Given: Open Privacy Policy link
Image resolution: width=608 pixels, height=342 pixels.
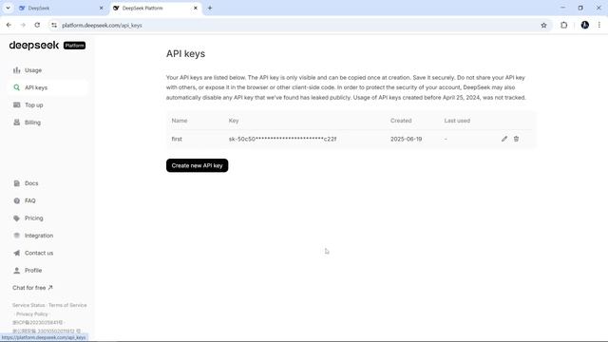Looking at the screenshot, I should tap(31, 314).
